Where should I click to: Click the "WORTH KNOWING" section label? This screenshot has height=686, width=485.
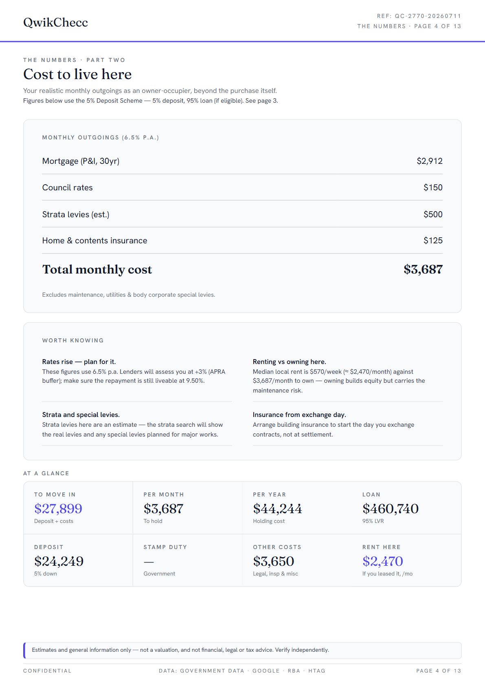(73, 341)
